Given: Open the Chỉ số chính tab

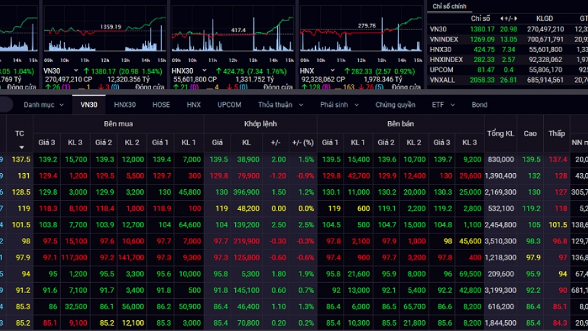Looking at the screenshot, I should [x=449, y=7].
